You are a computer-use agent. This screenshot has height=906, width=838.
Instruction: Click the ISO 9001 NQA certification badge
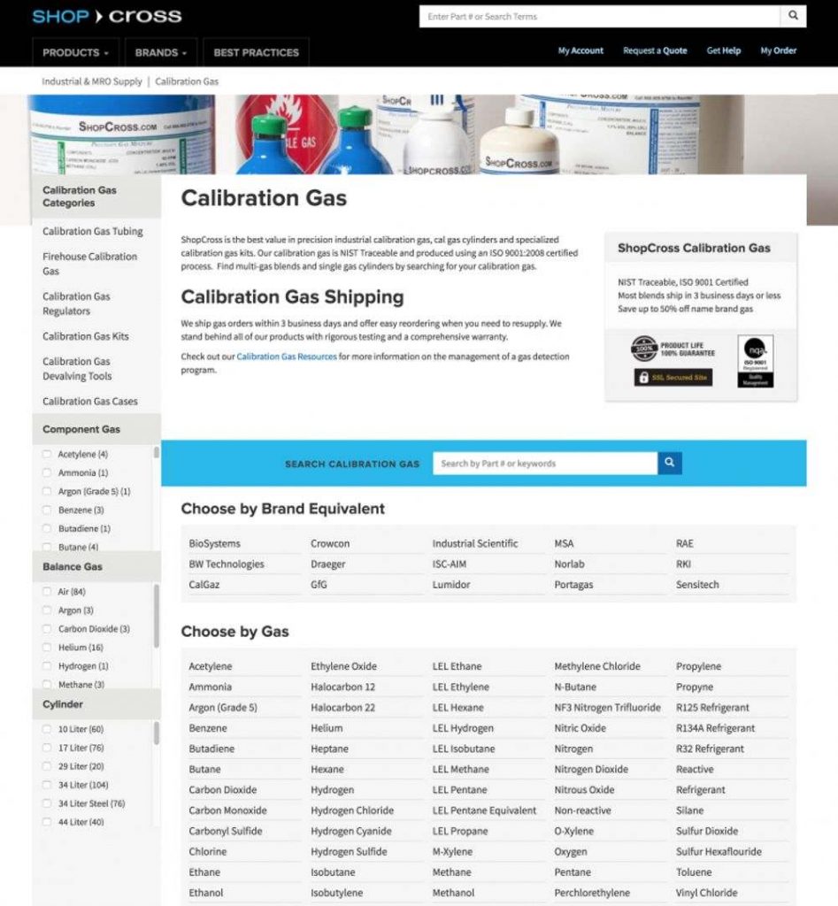[x=756, y=361]
